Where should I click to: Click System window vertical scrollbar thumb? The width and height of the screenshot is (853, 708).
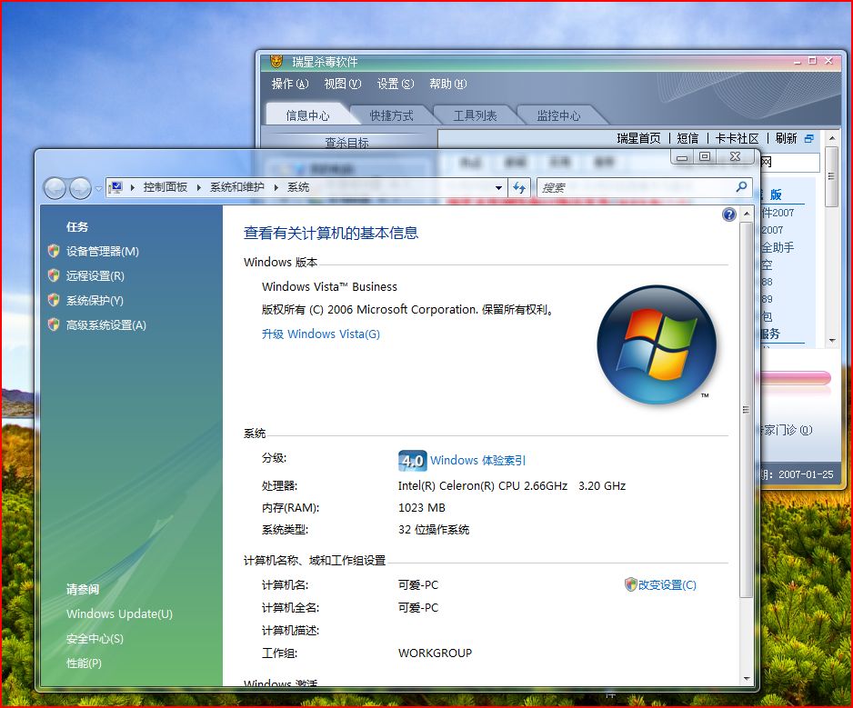747,410
